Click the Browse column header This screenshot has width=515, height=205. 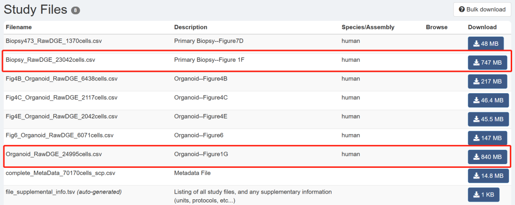click(x=436, y=27)
